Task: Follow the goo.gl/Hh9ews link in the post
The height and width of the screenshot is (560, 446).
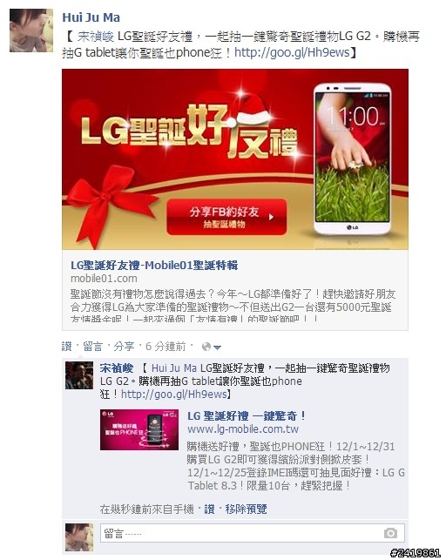Action: [x=292, y=52]
